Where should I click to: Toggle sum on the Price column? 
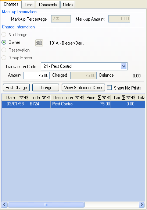[x=99, y=98]
